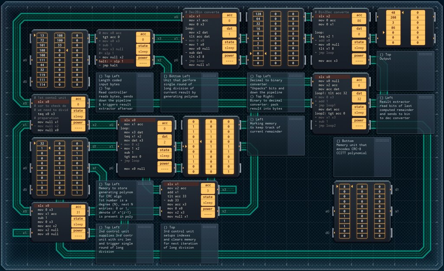Click memory cell 16 in the bit-weight memory
This screenshot has width=444, height=271.
pos(258,29)
